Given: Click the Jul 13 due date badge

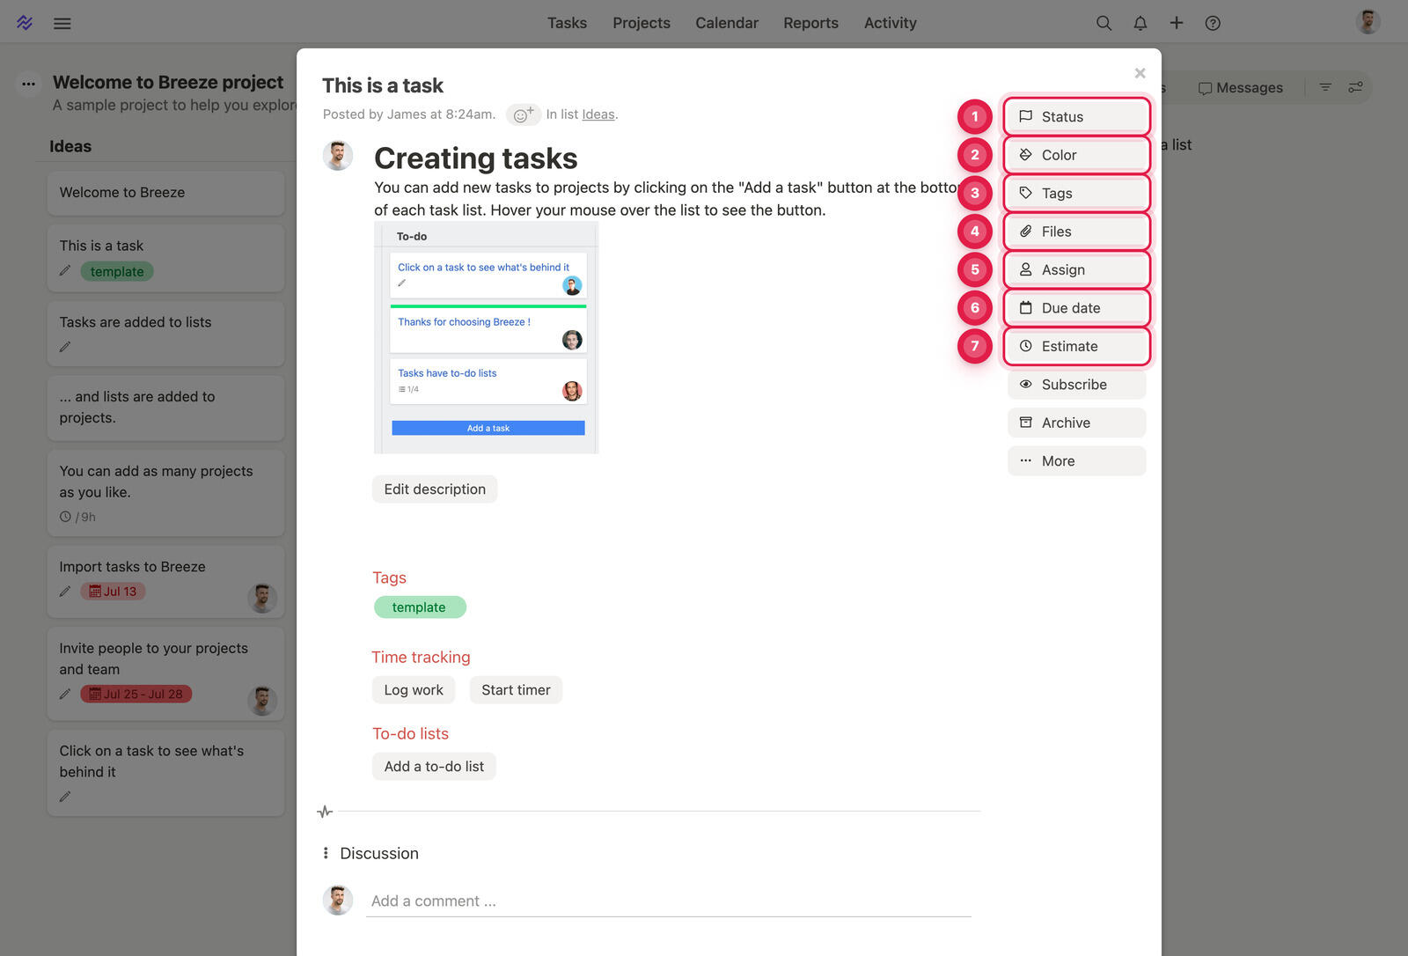Looking at the screenshot, I should 113,592.
